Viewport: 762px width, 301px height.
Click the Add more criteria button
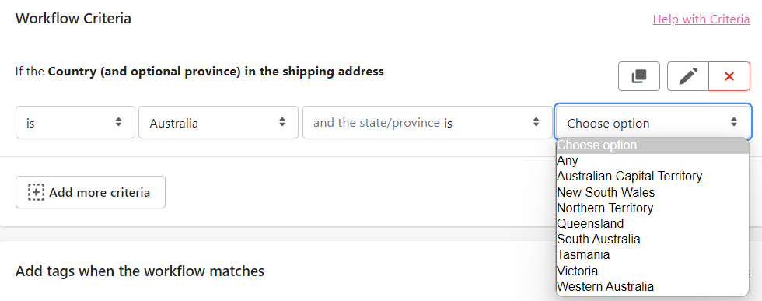point(90,193)
